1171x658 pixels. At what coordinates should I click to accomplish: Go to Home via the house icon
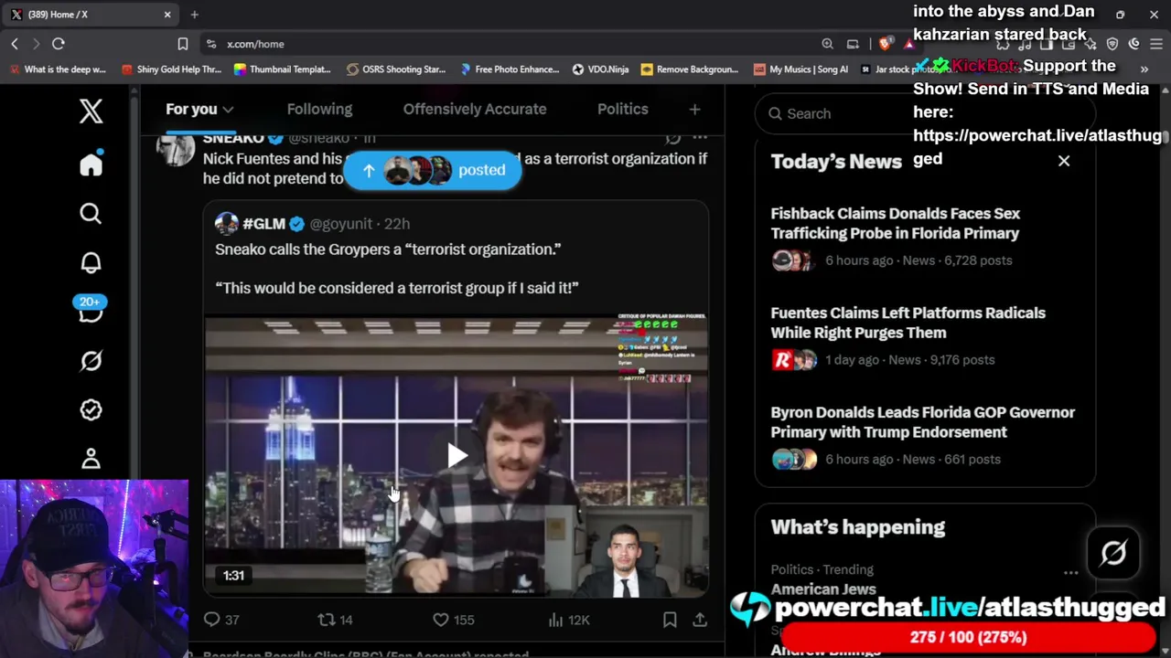[x=91, y=164]
